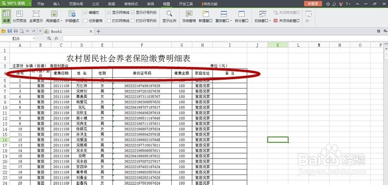Click the title cell 农村居民社会养老保险缴费明细表

tap(128, 58)
